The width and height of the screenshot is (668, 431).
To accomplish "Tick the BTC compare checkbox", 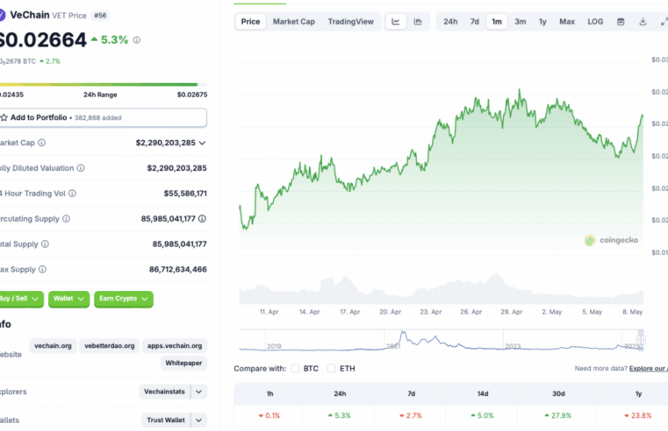I will (x=295, y=369).
